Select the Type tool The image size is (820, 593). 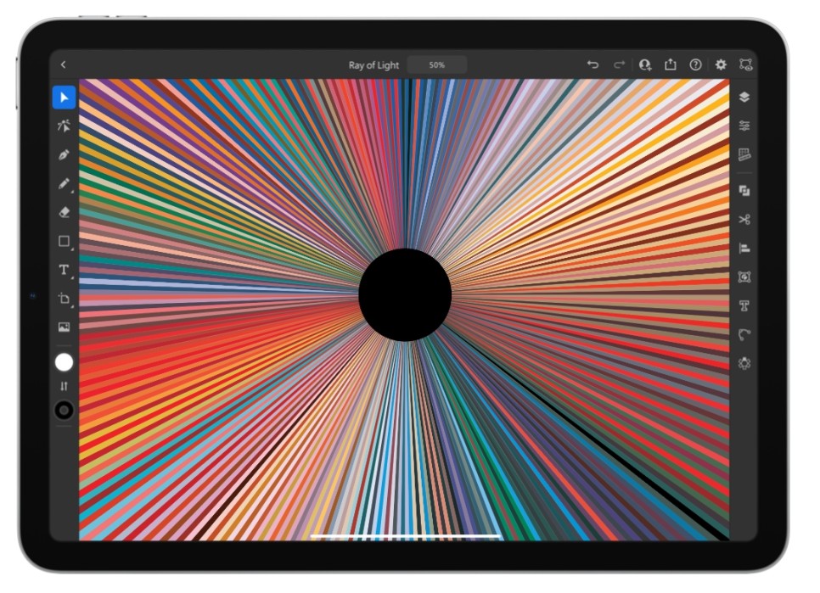(x=64, y=270)
